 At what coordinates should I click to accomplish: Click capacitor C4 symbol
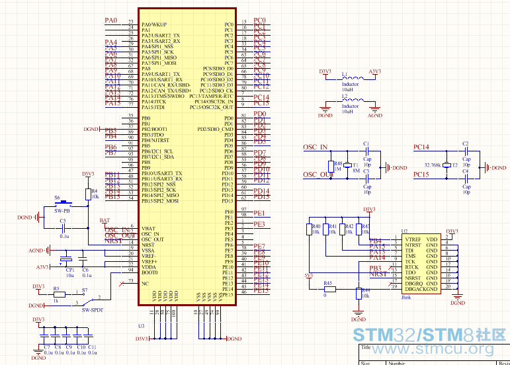(x=466, y=179)
